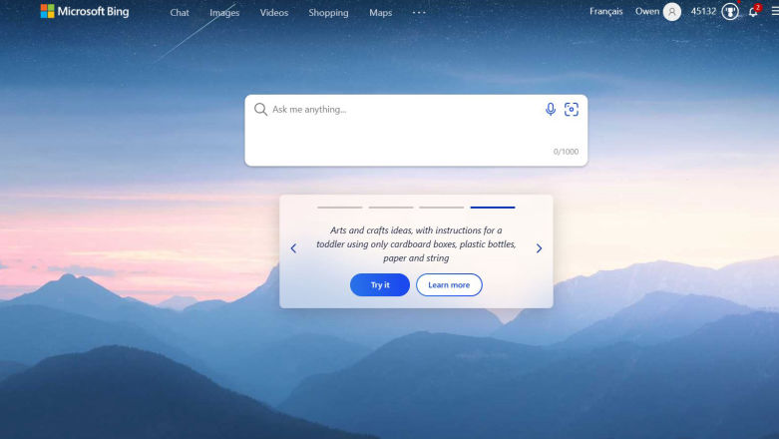Open the notifications bell icon

point(753,12)
